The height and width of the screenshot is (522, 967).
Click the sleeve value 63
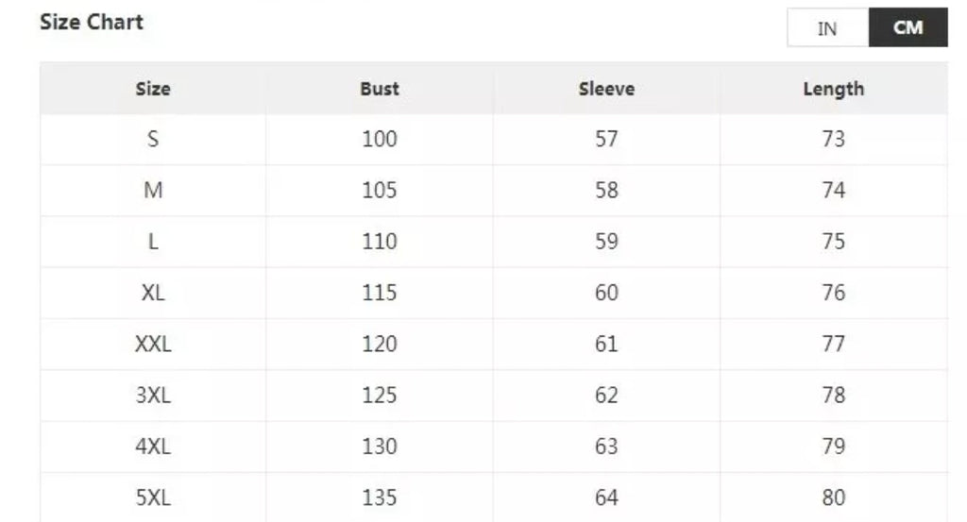click(606, 446)
